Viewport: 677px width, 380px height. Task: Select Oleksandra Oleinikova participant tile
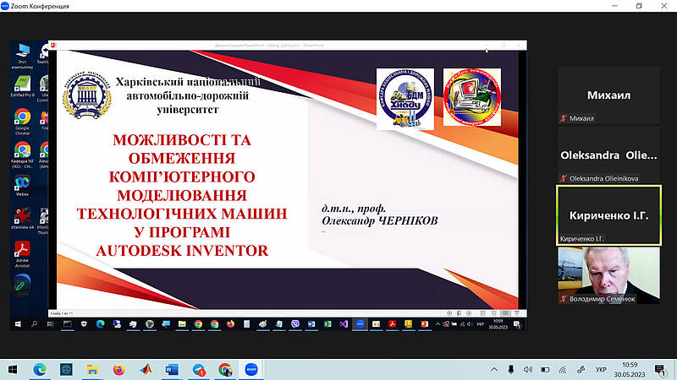(x=608, y=155)
